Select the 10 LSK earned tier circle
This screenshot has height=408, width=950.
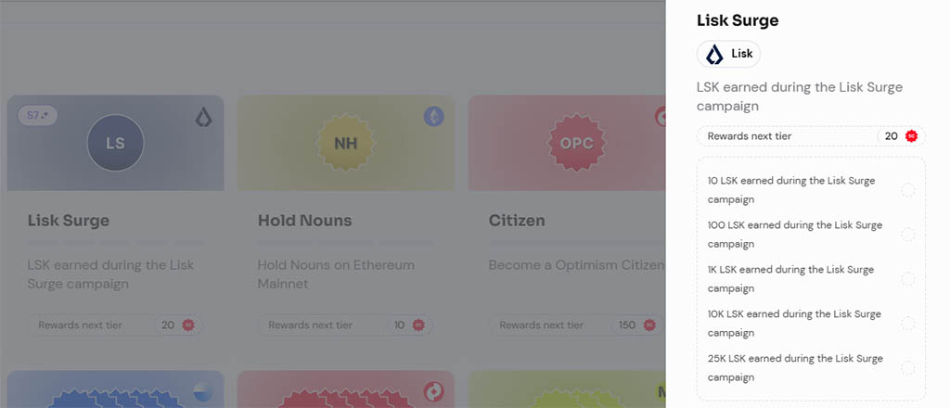point(907,190)
